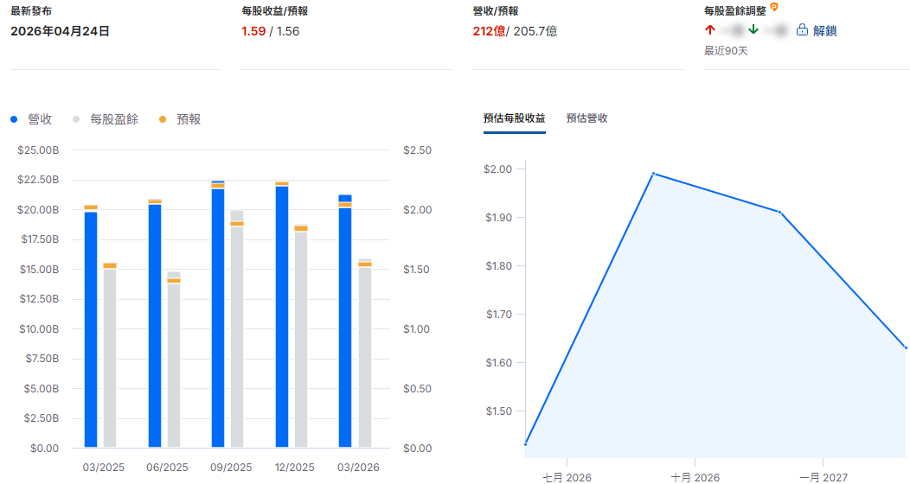Toggle the 每股盈餘 legend series
This screenshot has width=910, height=484.
pyautogui.click(x=106, y=119)
